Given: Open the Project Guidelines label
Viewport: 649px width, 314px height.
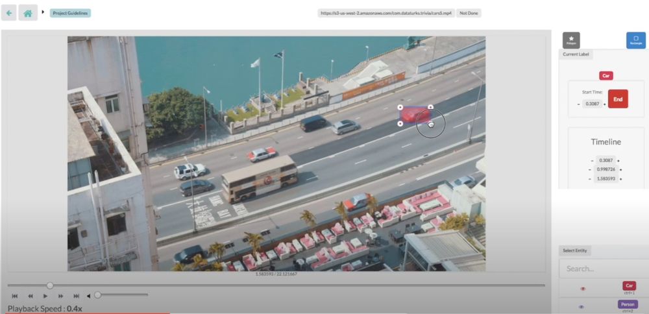Looking at the screenshot, I should (70, 13).
